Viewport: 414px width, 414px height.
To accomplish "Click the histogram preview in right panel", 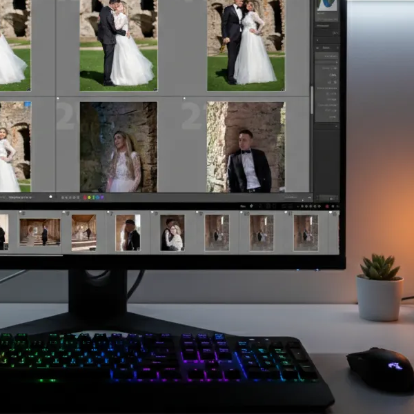I will (x=326, y=6).
